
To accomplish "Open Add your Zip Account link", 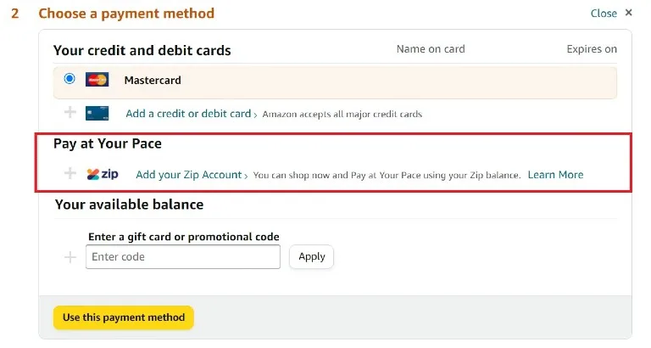I will tap(188, 175).
